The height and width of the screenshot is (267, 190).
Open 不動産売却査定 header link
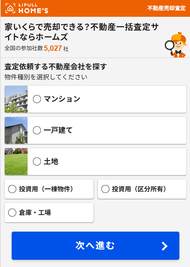[x=167, y=8]
